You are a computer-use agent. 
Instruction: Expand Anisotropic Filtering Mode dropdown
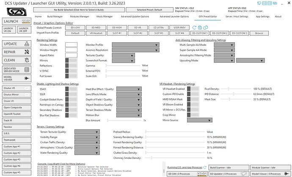(x=224, y=55)
